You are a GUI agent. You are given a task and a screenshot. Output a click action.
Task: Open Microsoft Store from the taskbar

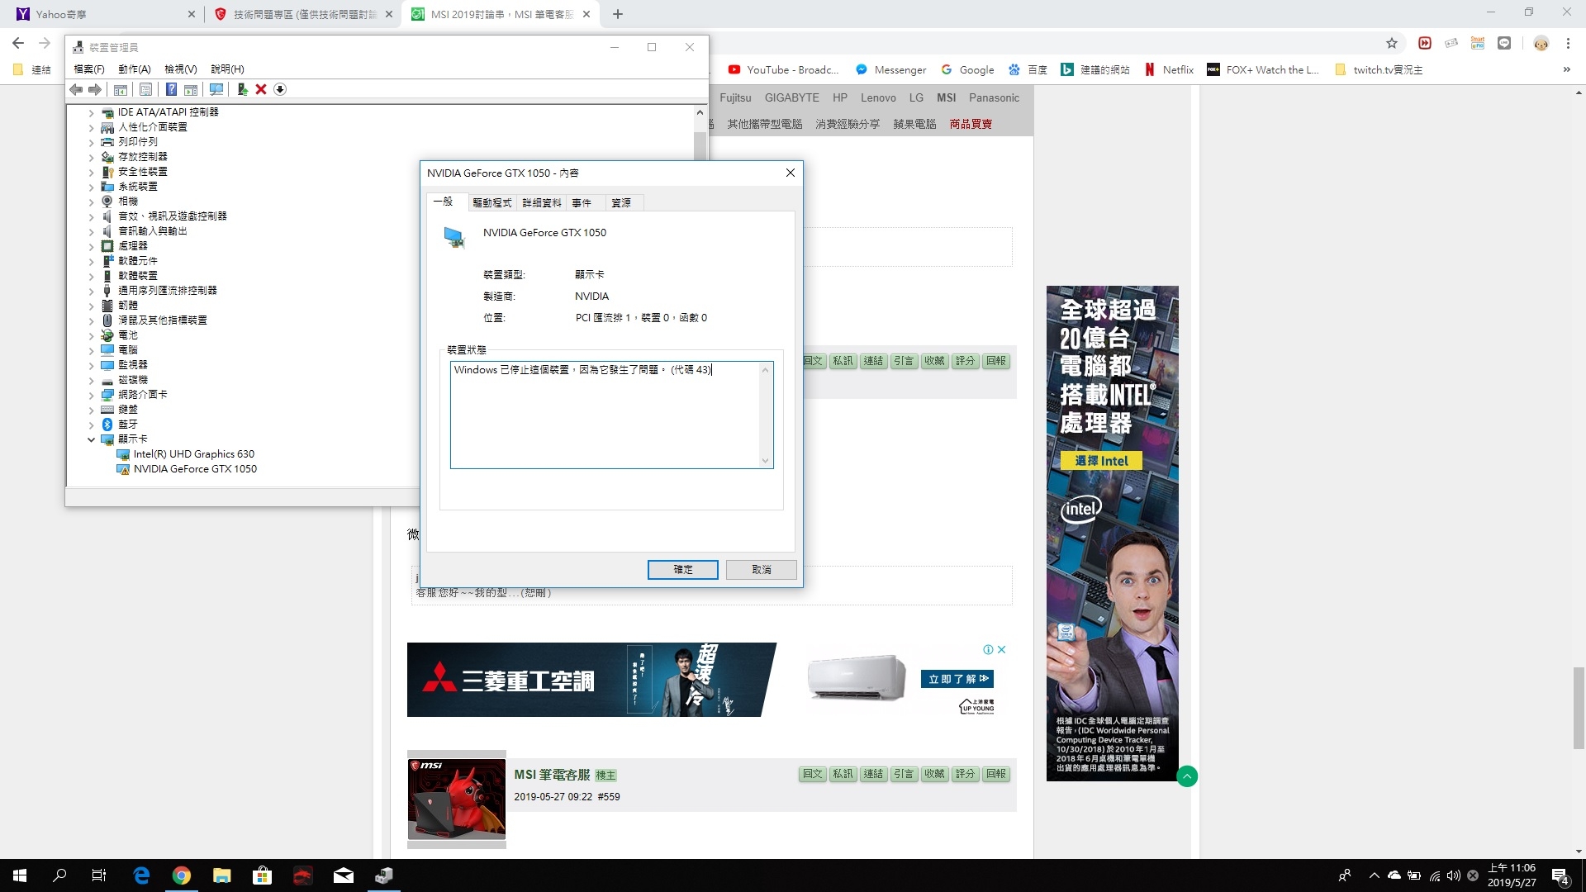tap(263, 875)
